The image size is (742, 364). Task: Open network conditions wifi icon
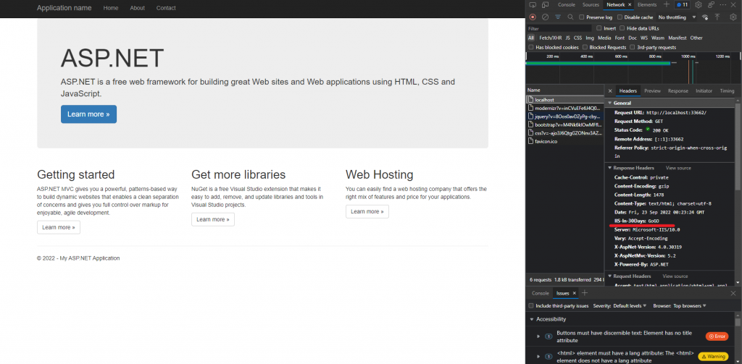[x=704, y=17]
